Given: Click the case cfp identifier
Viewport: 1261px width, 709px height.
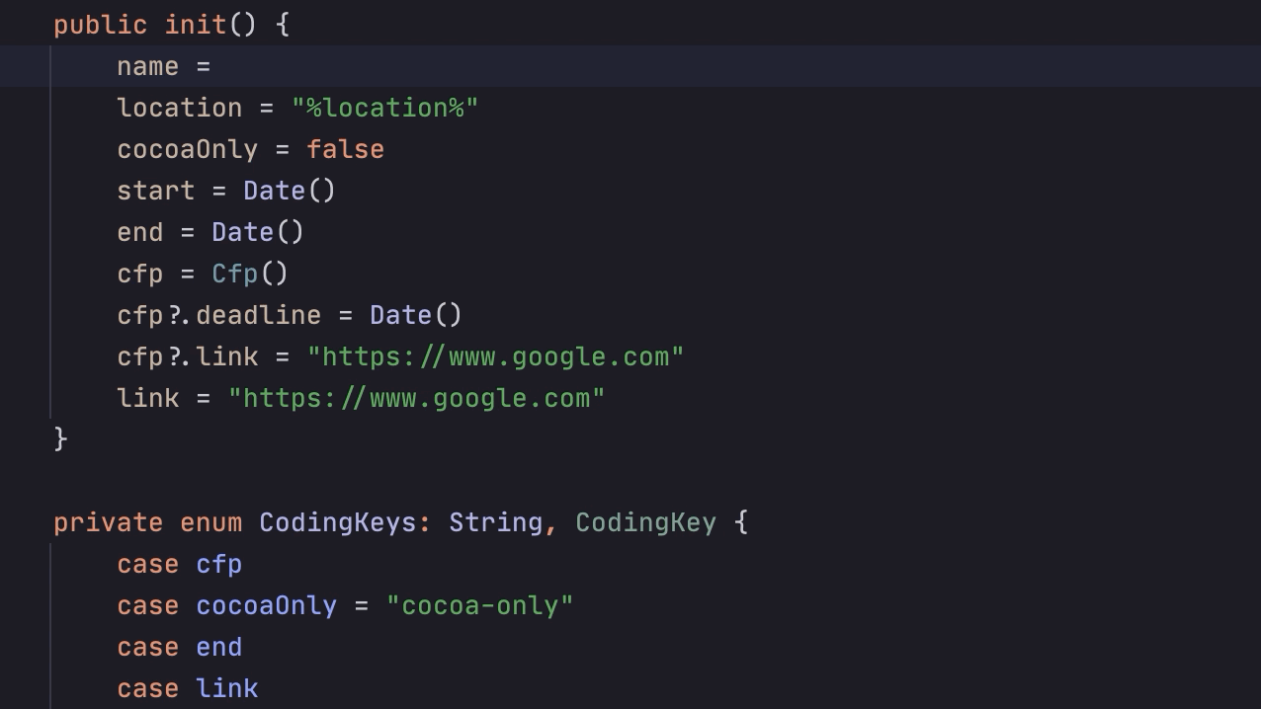Looking at the screenshot, I should point(218,564).
